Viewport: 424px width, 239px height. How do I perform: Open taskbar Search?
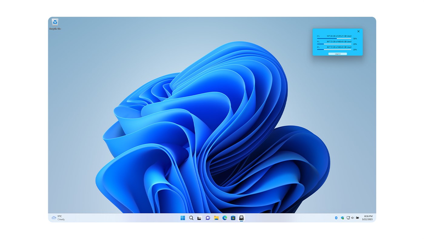click(x=191, y=218)
